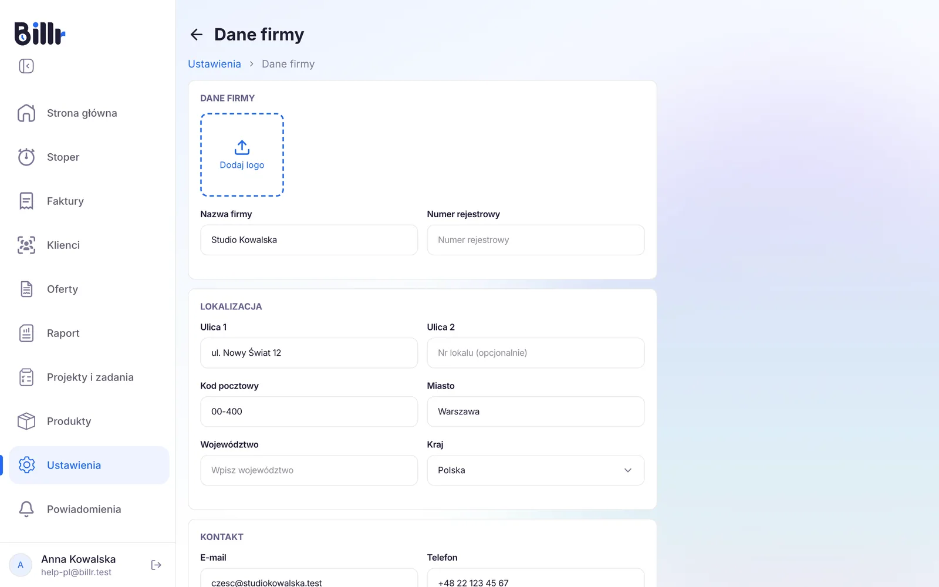Click the home icon for Strona główna

pyautogui.click(x=26, y=113)
